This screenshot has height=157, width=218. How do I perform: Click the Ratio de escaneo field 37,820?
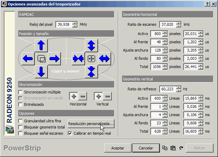168,24
